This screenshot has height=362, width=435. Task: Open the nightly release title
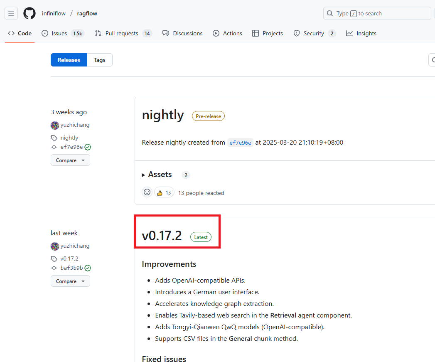(163, 115)
